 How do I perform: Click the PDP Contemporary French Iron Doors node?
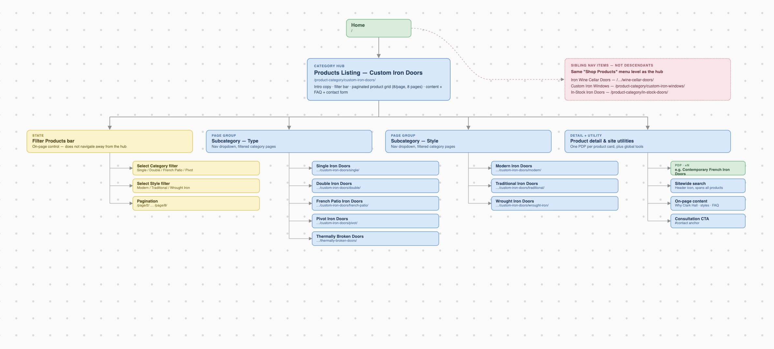pos(708,168)
